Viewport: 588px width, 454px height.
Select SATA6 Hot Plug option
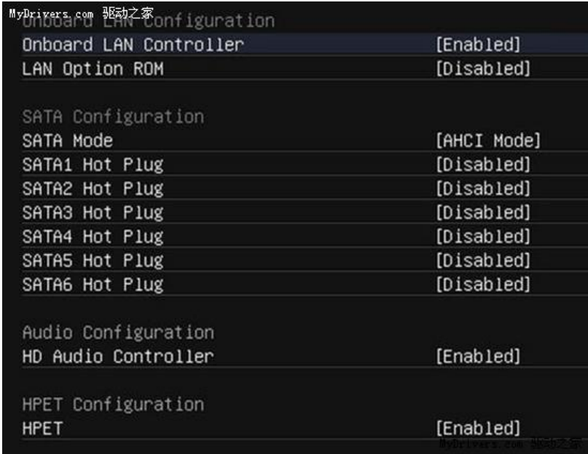(x=93, y=284)
